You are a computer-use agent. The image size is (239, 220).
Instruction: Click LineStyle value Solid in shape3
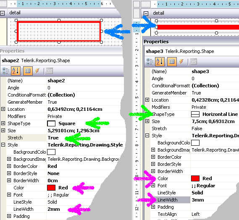(197, 193)
